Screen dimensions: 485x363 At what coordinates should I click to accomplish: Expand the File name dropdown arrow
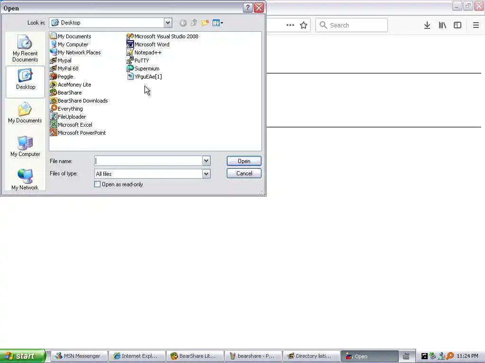pos(207,161)
